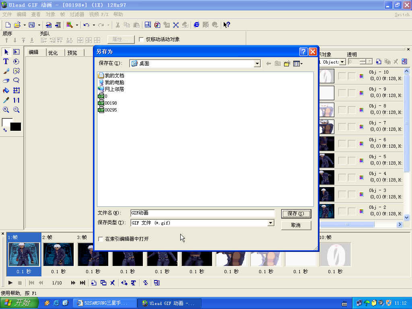Expand the 保存在 location dropdown
The width and height of the screenshot is (412, 309).
(257, 64)
